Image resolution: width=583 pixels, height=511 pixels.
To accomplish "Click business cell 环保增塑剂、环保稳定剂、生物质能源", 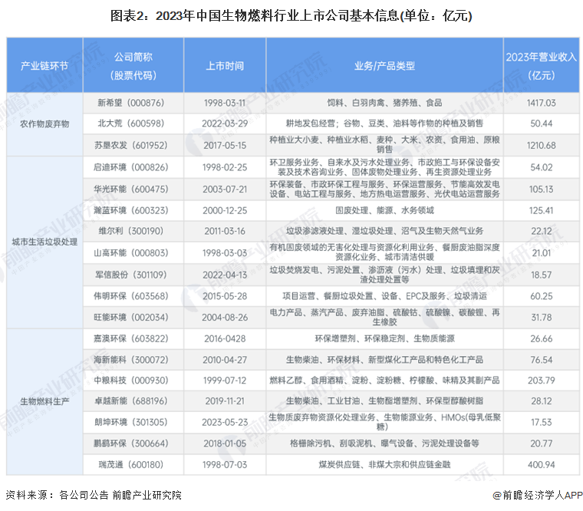I will [x=384, y=338].
